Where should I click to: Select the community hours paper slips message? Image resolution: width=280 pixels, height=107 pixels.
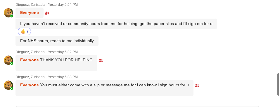(x=116, y=24)
